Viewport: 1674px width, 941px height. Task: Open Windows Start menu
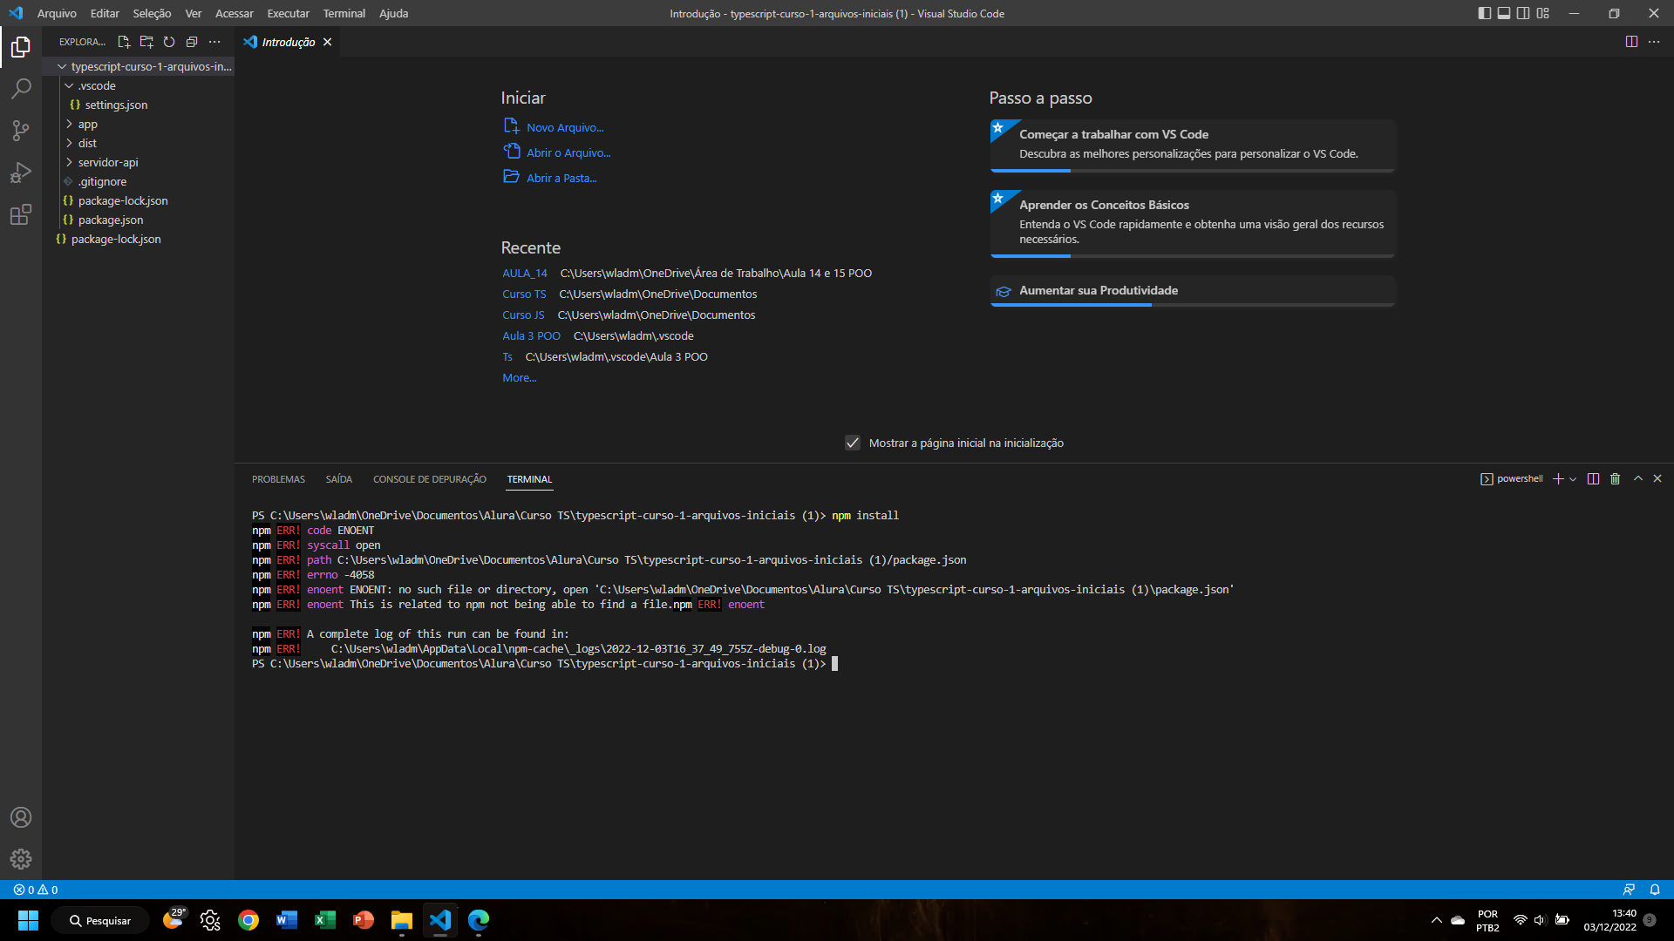click(x=28, y=920)
